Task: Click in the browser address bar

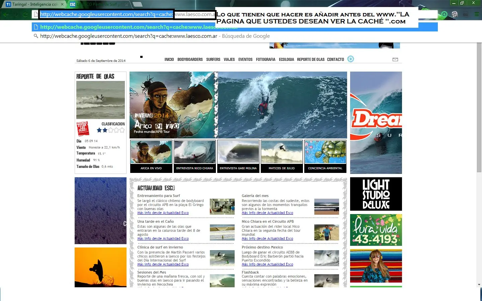Action: pyautogui.click(x=235, y=14)
